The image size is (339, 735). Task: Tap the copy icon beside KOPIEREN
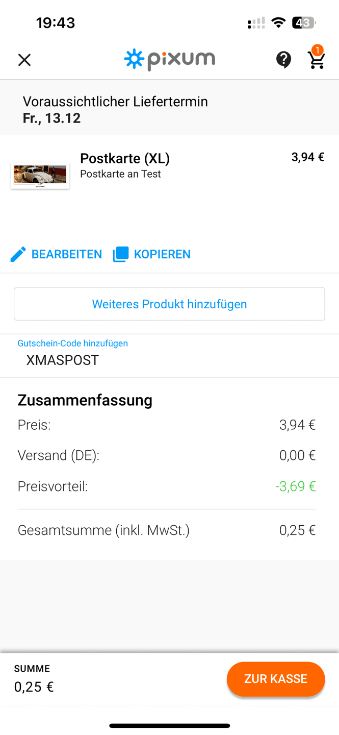[x=121, y=254]
